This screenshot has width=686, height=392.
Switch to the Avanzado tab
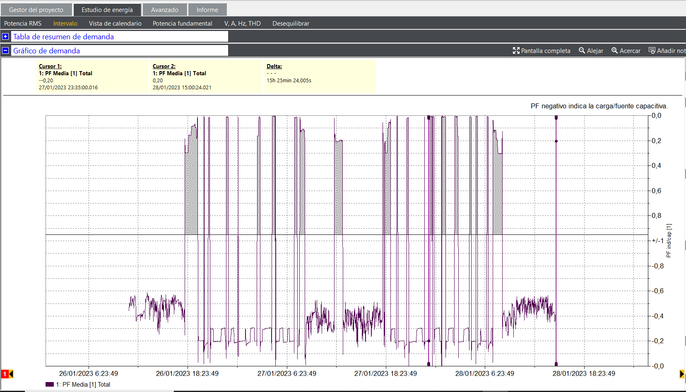pos(164,10)
